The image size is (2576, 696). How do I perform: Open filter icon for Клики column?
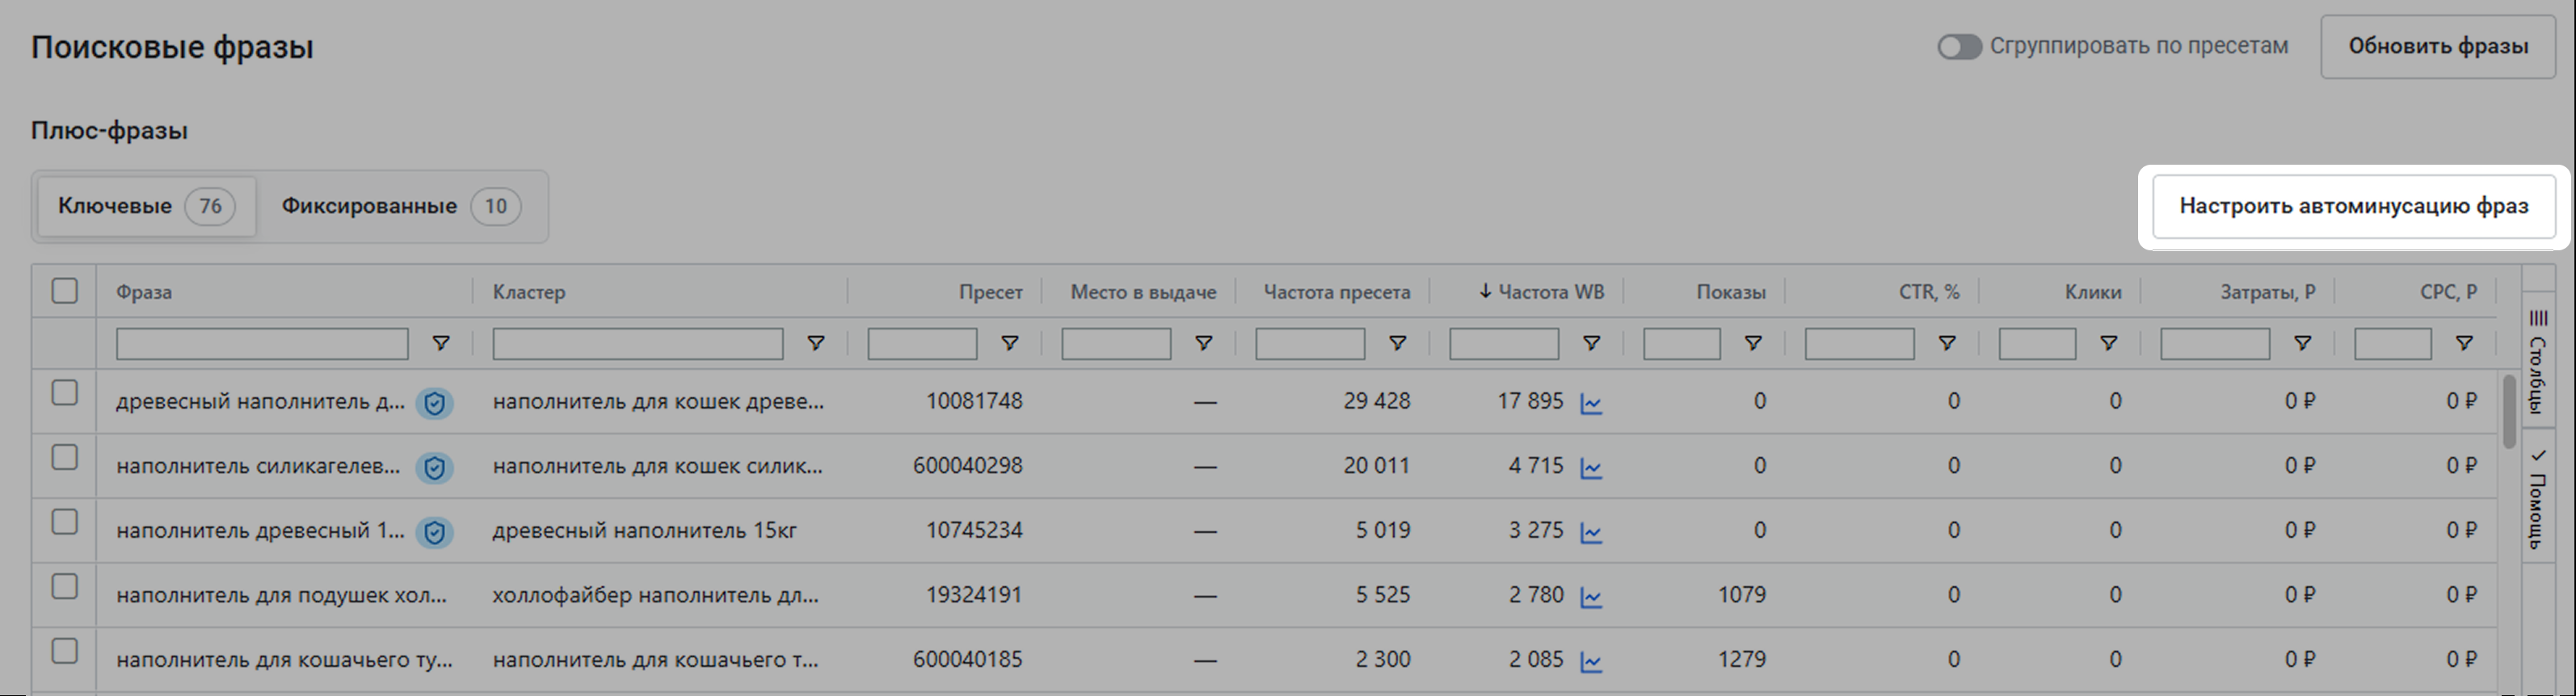point(2109,343)
